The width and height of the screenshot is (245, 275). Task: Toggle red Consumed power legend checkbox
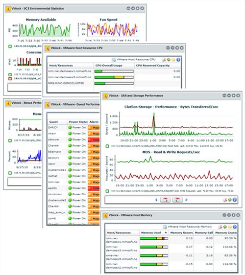click(10, 79)
